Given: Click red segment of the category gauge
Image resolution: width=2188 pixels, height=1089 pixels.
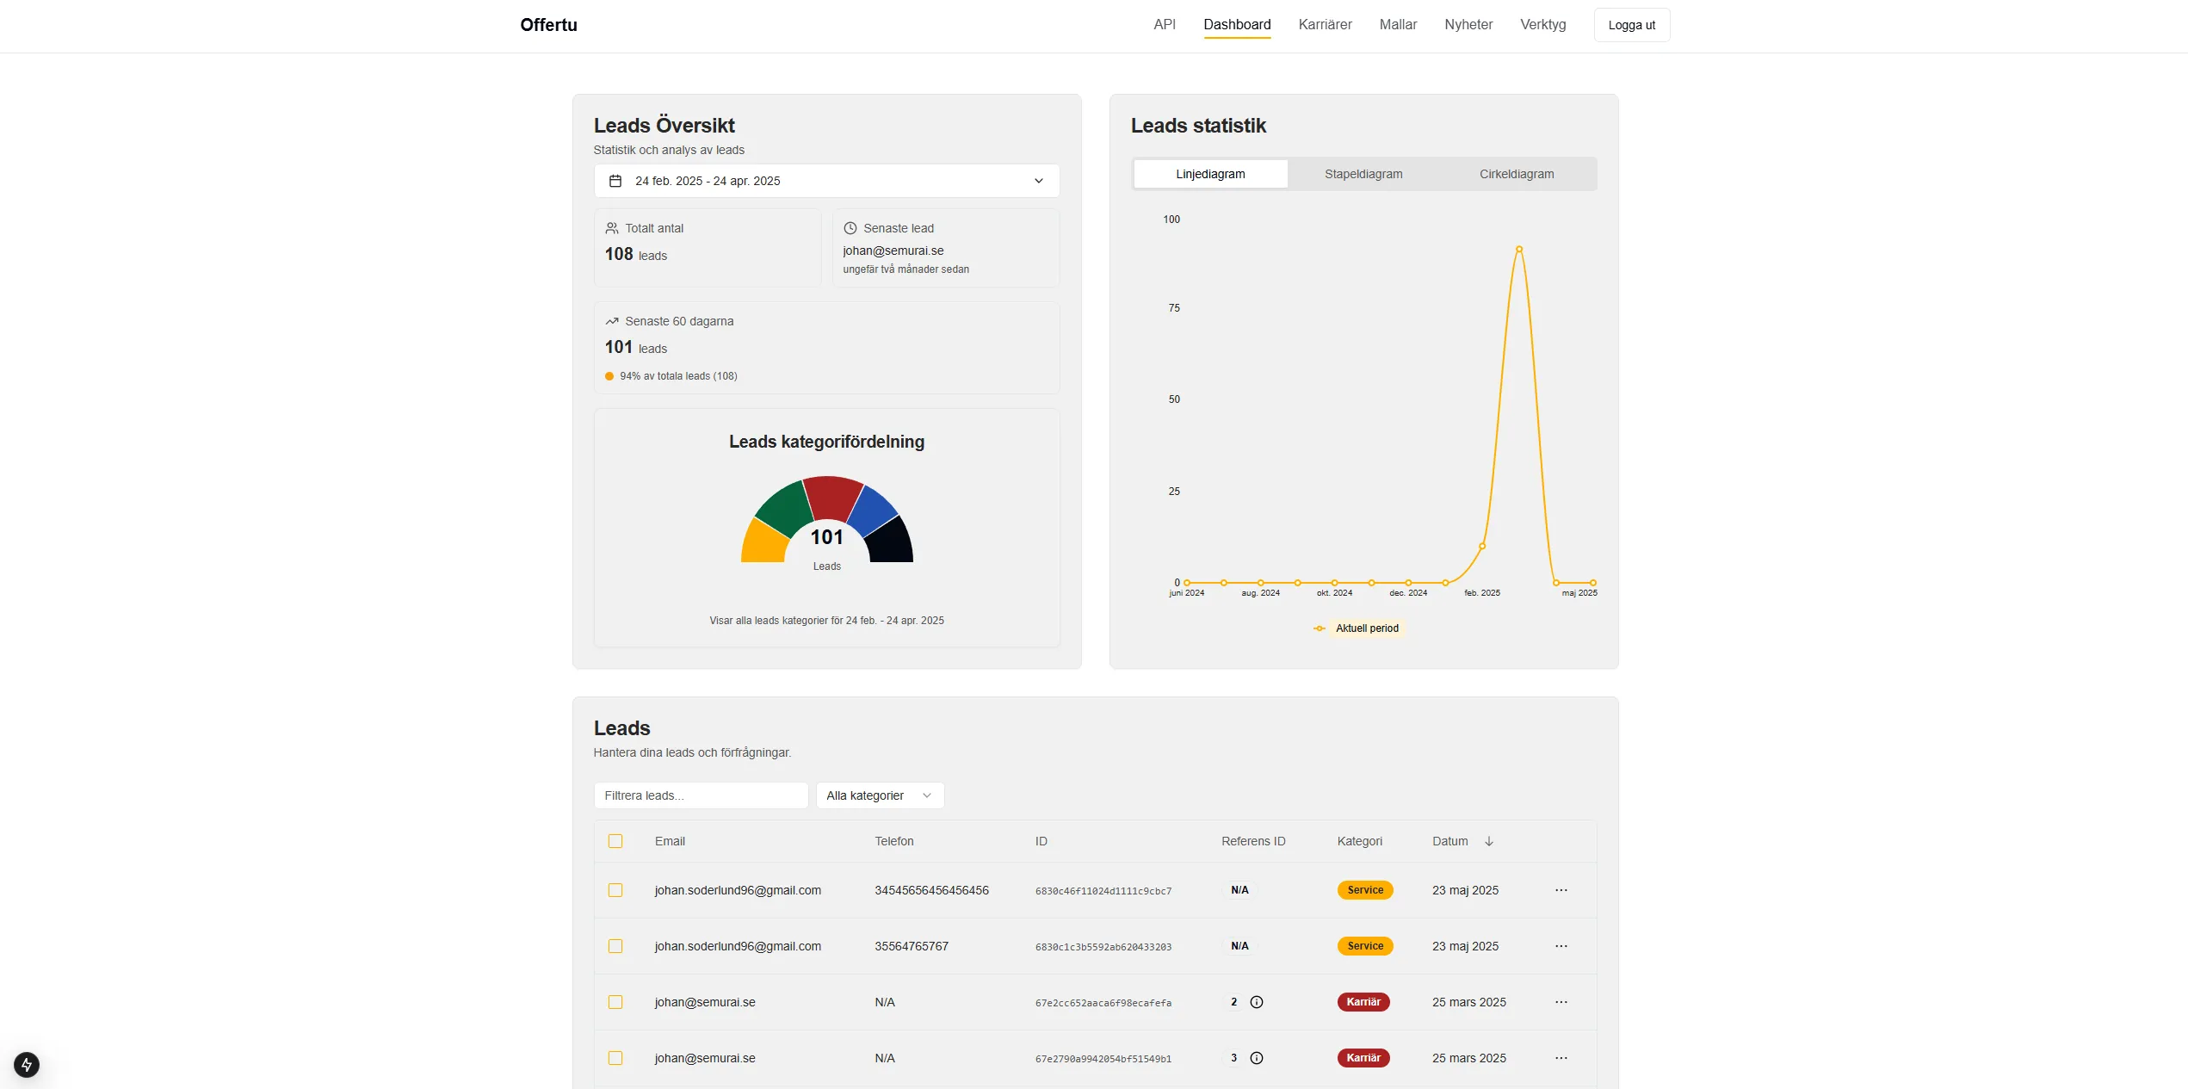Looking at the screenshot, I should [x=831, y=497].
